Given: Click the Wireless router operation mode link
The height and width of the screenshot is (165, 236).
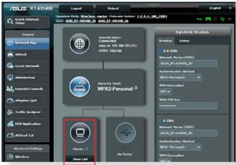Looking at the screenshot, I should click(x=94, y=16).
